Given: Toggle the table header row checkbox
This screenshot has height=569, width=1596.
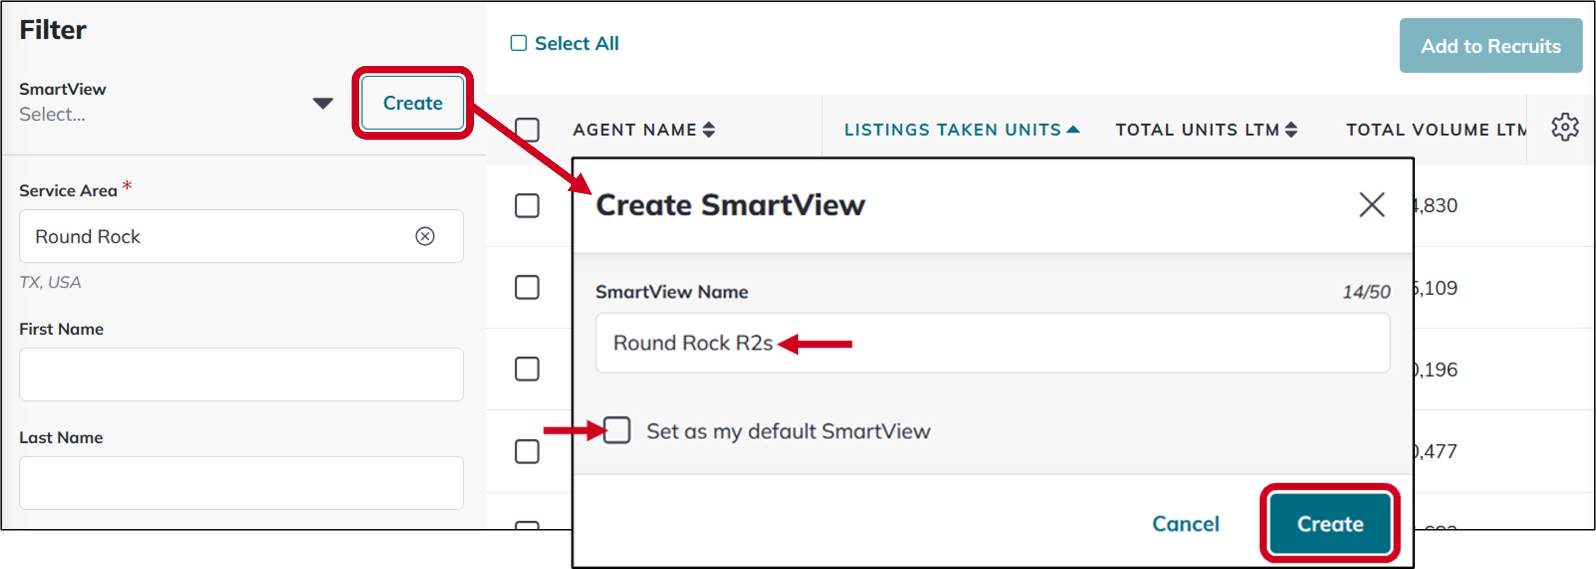Looking at the screenshot, I should tap(527, 129).
